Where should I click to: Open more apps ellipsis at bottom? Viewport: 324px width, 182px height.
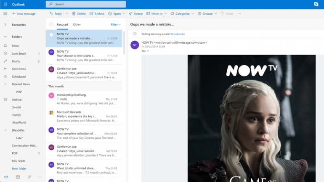click(x=40, y=177)
